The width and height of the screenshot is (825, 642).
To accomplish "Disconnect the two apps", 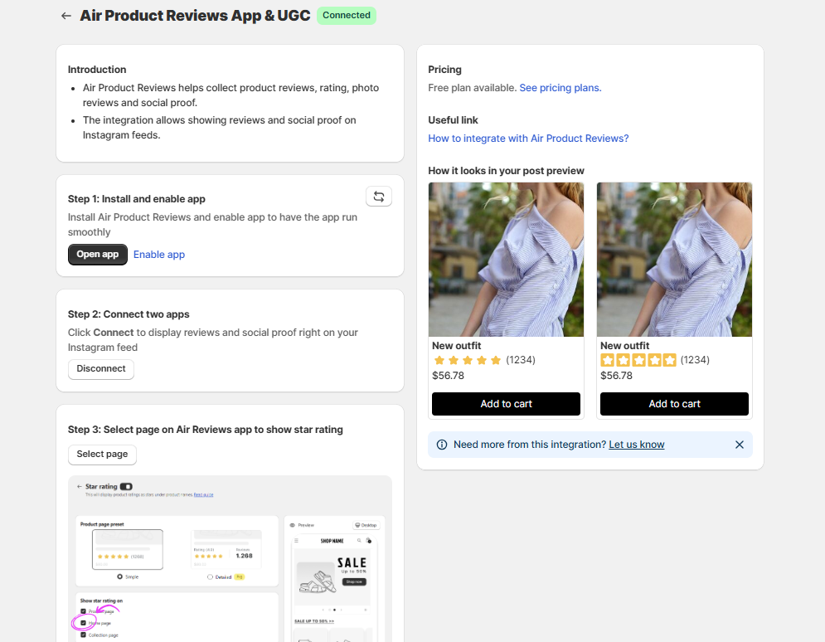I will tap(101, 369).
